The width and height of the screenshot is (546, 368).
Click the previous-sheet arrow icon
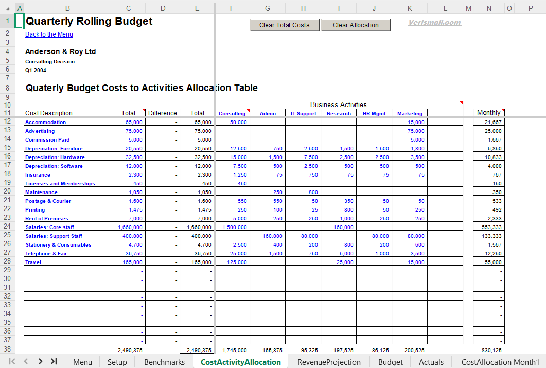pyautogui.click(x=25, y=362)
